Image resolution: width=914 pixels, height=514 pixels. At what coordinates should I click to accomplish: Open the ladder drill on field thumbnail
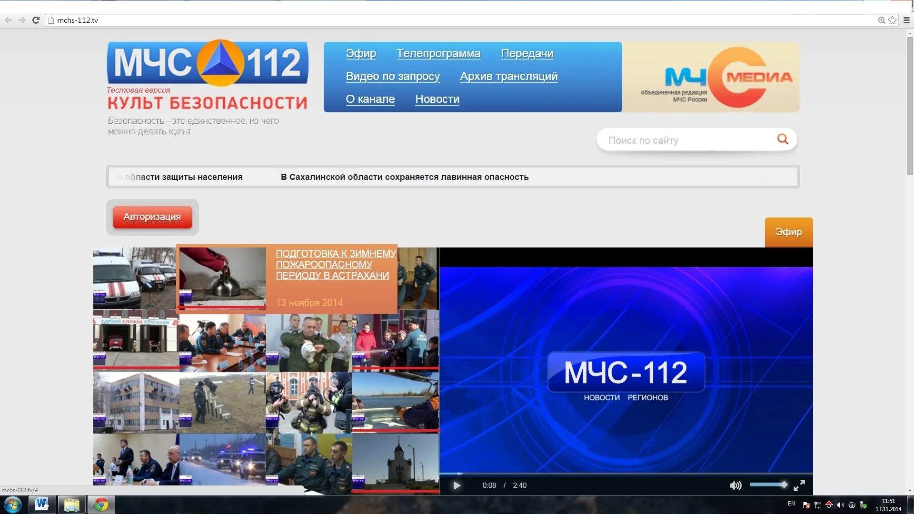click(x=222, y=403)
